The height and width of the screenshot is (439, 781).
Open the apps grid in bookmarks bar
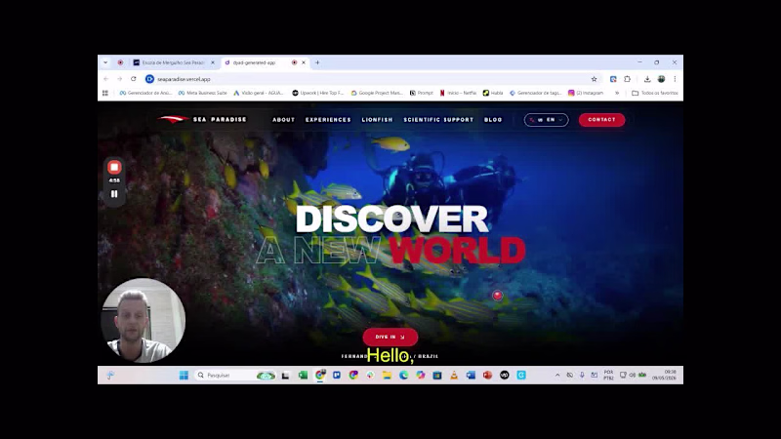click(x=105, y=93)
